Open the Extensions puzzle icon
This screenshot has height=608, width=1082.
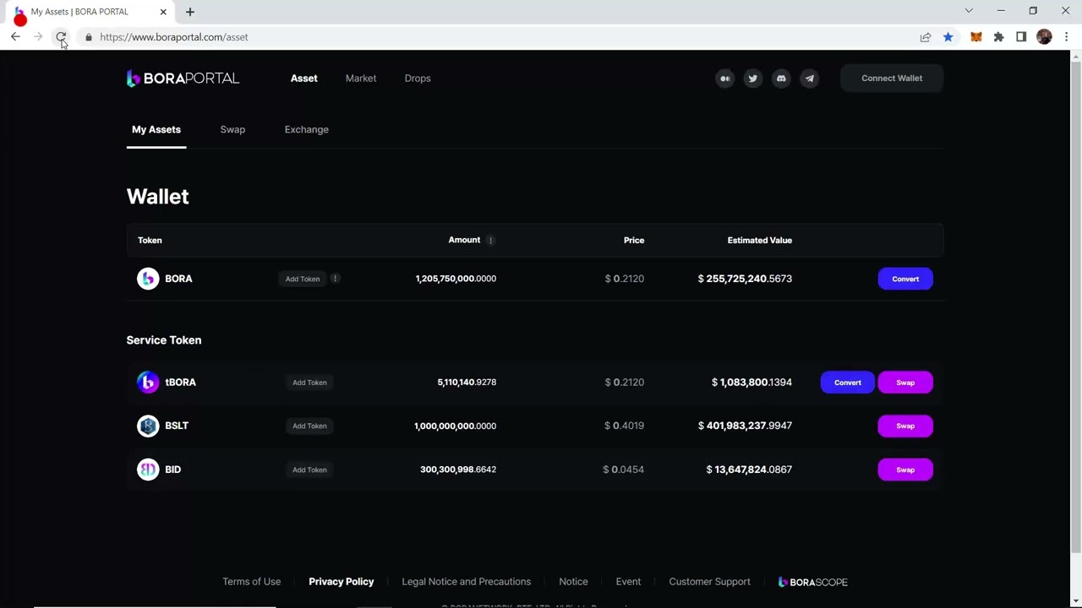pos(999,37)
